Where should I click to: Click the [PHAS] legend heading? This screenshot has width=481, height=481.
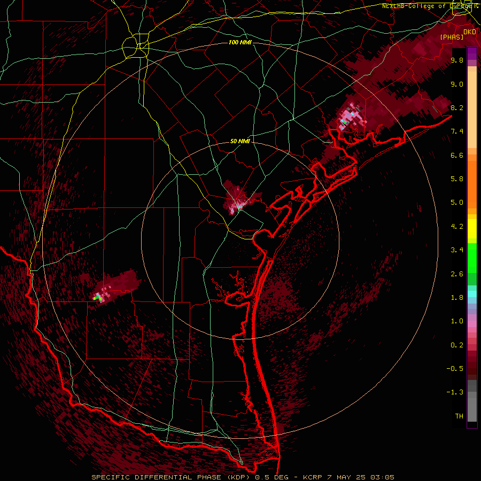452,37
